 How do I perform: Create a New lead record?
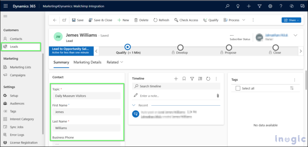tap(123, 20)
